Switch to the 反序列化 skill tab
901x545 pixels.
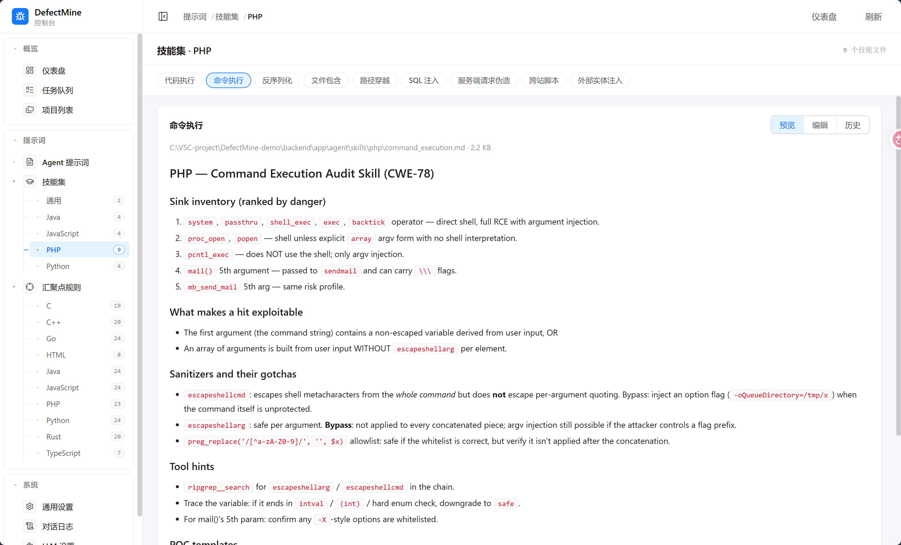coord(277,80)
